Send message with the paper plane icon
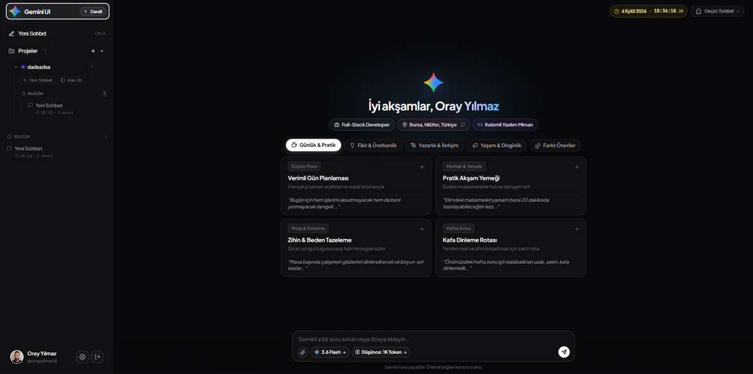This screenshot has height=374, width=753. [564, 352]
